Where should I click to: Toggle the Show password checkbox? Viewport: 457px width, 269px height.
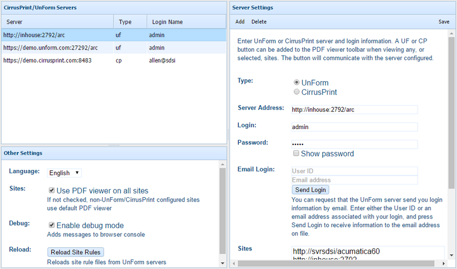click(296, 154)
